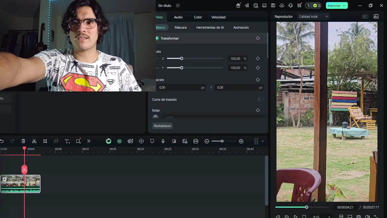Save project with the floppy disk icon

[273, 5]
